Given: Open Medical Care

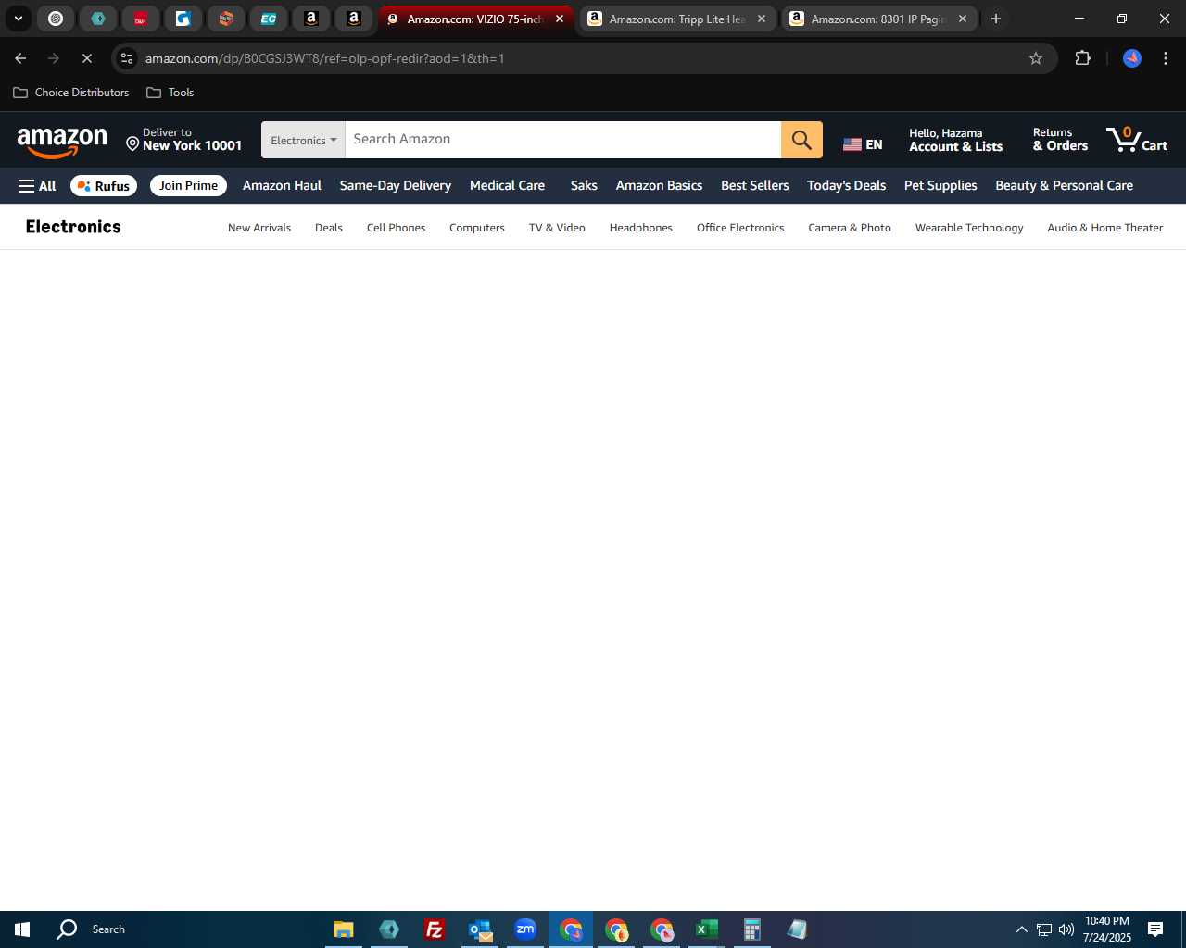Looking at the screenshot, I should pyautogui.click(x=507, y=186).
